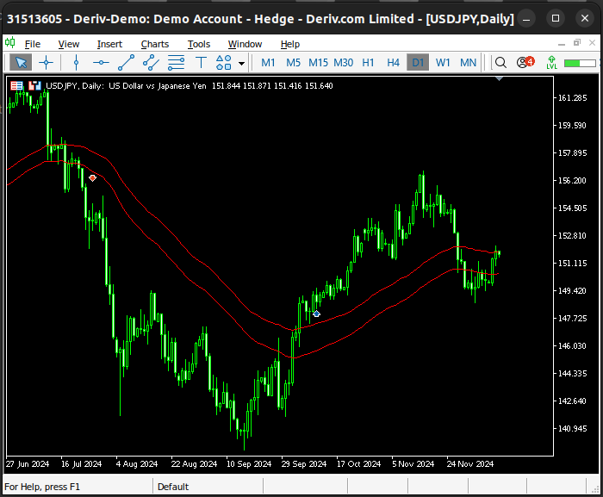
Task: Toggle the D1 daily timeframe
Action: point(418,62)
